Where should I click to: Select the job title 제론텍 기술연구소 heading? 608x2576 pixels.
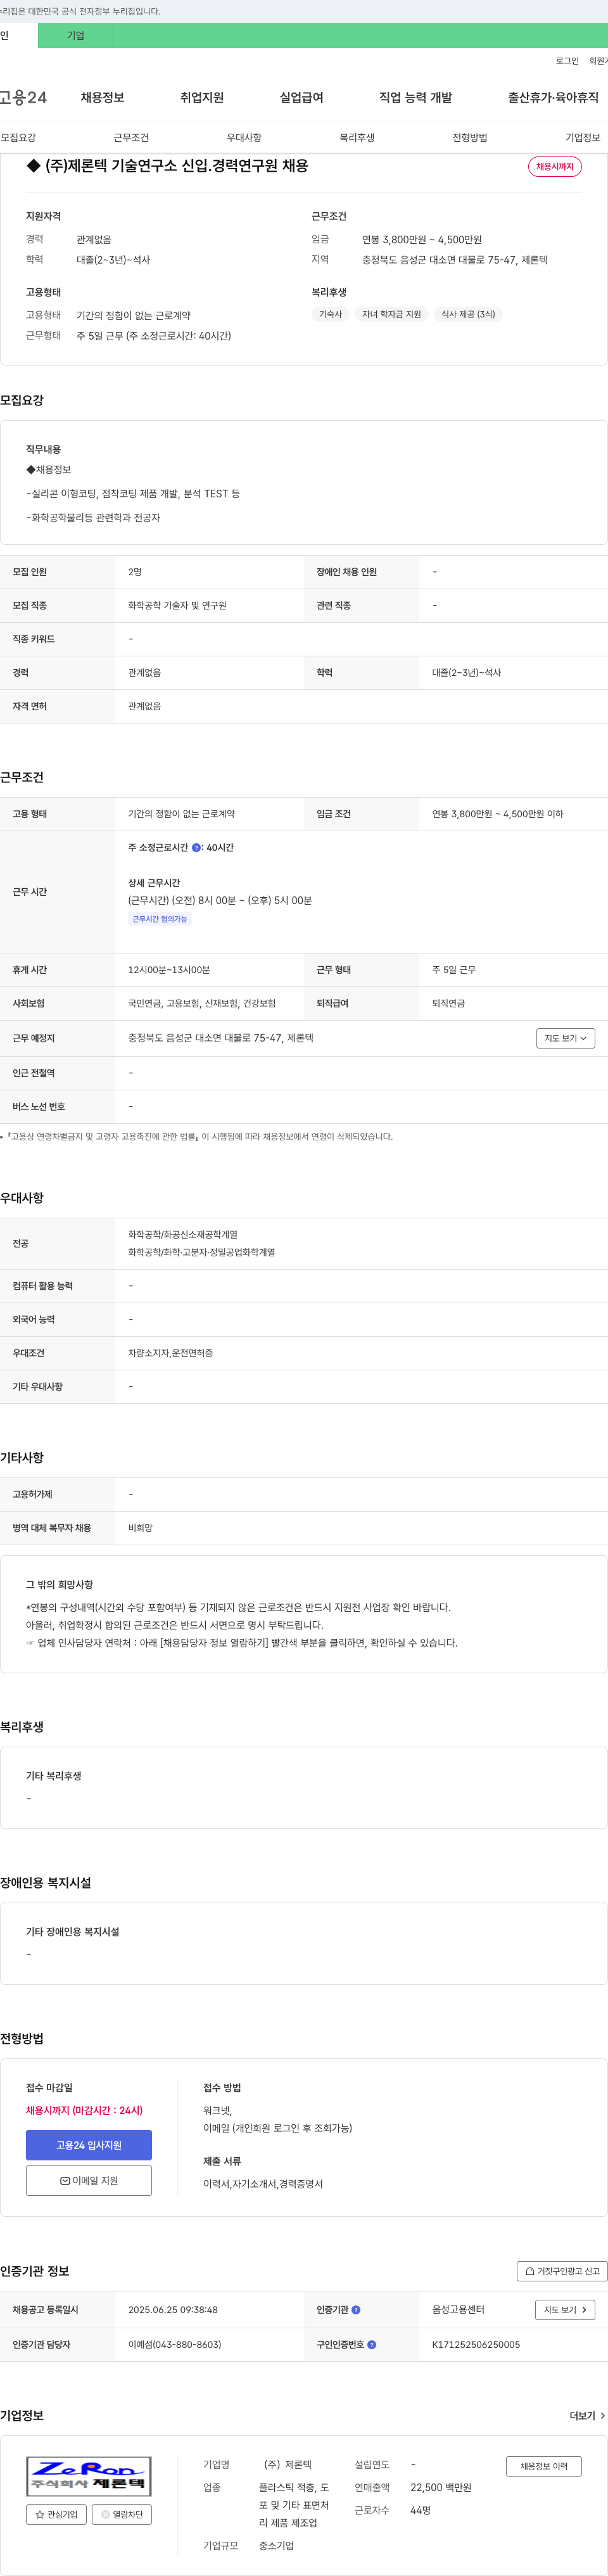(167, 165)
